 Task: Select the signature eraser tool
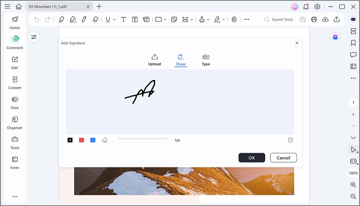[x=105, y=140]
